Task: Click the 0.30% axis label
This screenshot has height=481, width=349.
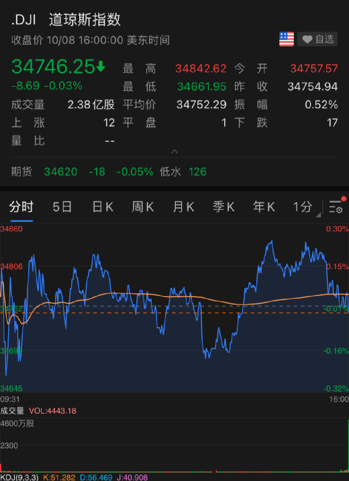Action: pyautogui.click(x=338, y=229)
